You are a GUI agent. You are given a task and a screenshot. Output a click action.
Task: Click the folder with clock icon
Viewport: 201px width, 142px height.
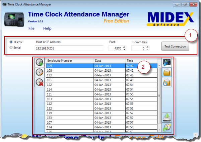(167, 82)
